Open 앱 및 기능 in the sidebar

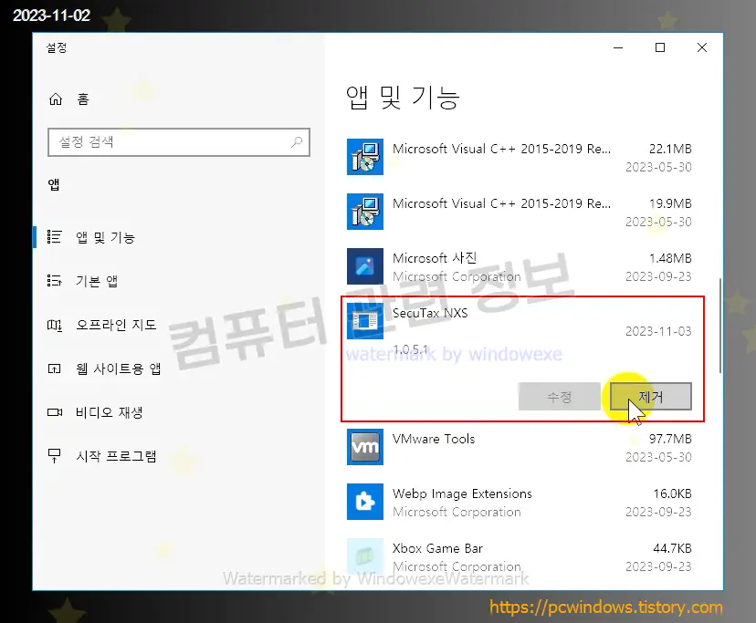click(x=178, y=237)
